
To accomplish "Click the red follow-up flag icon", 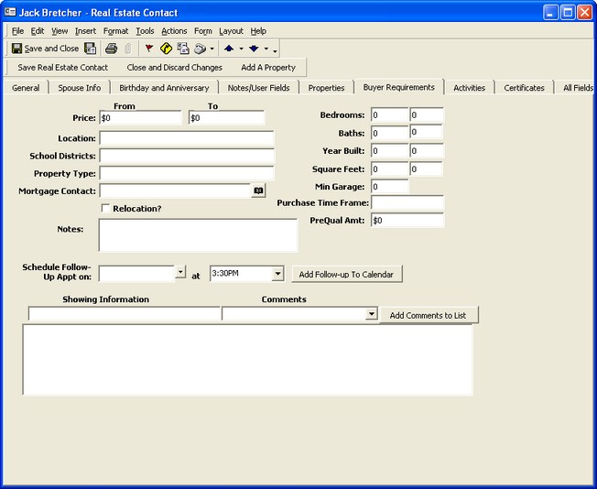I will click(148, 49).
